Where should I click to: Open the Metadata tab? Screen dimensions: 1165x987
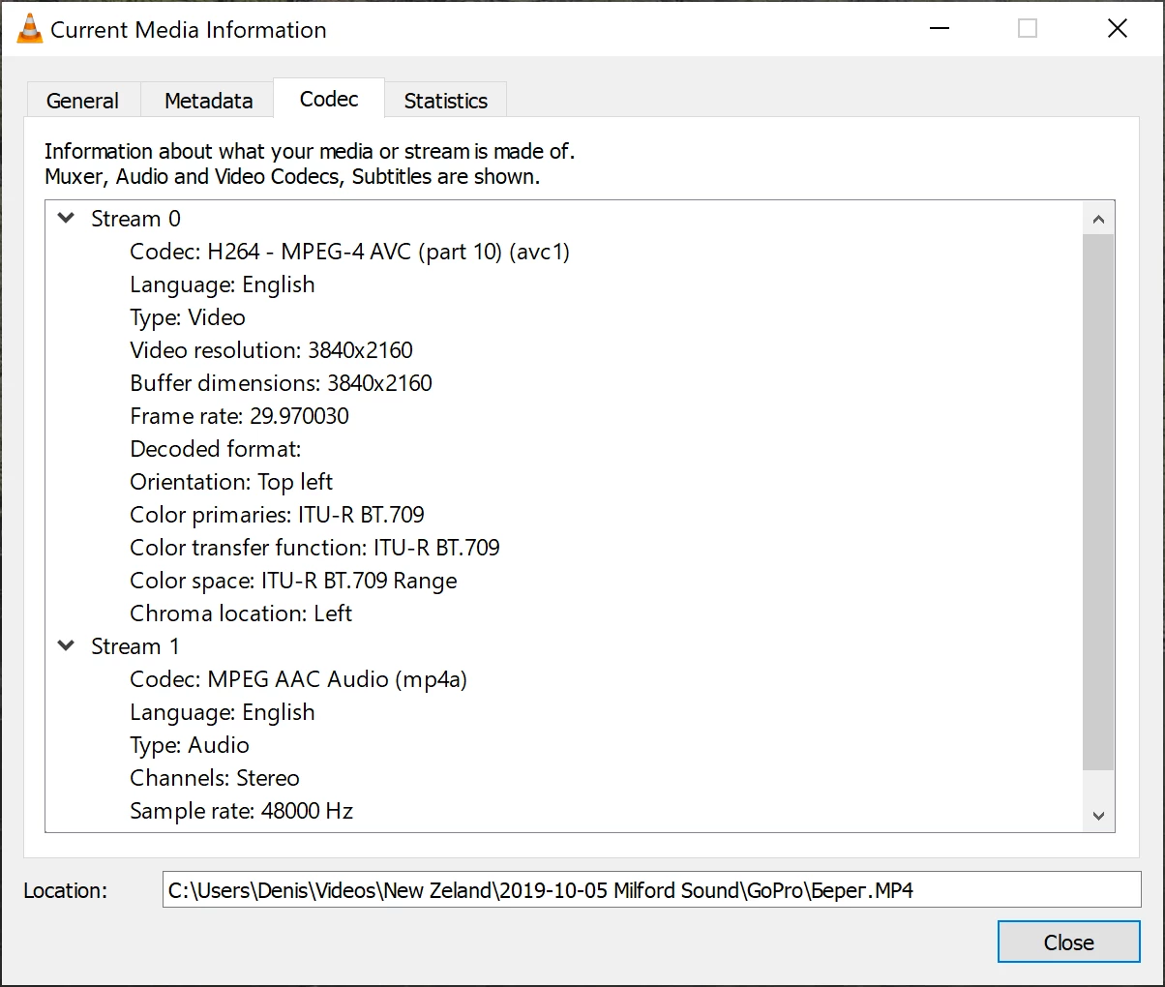pos(209,101)
